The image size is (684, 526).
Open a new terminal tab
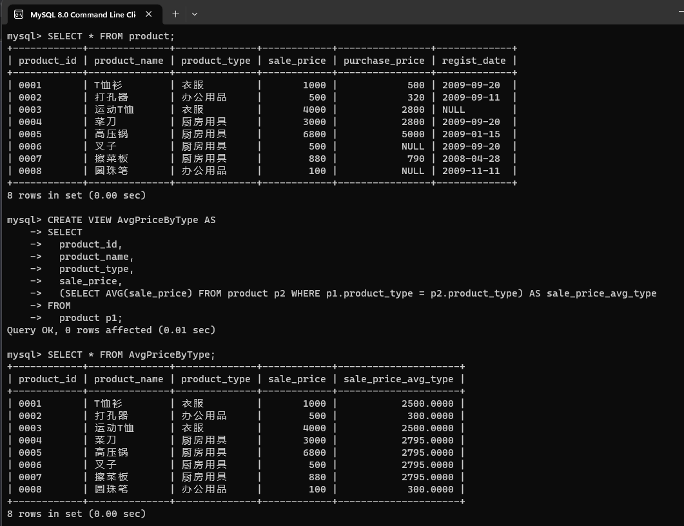pyautogui.click(x=175, y=14)
